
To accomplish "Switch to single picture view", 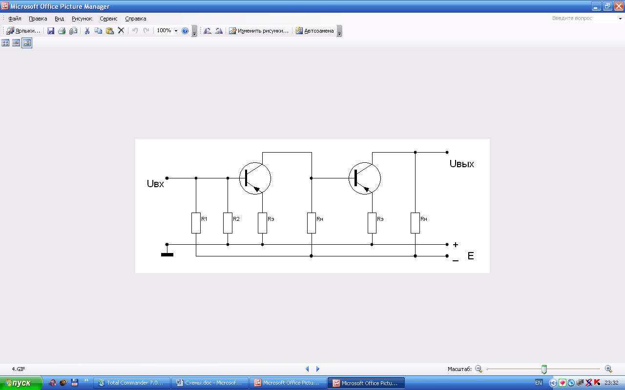I will click(27, 43).
